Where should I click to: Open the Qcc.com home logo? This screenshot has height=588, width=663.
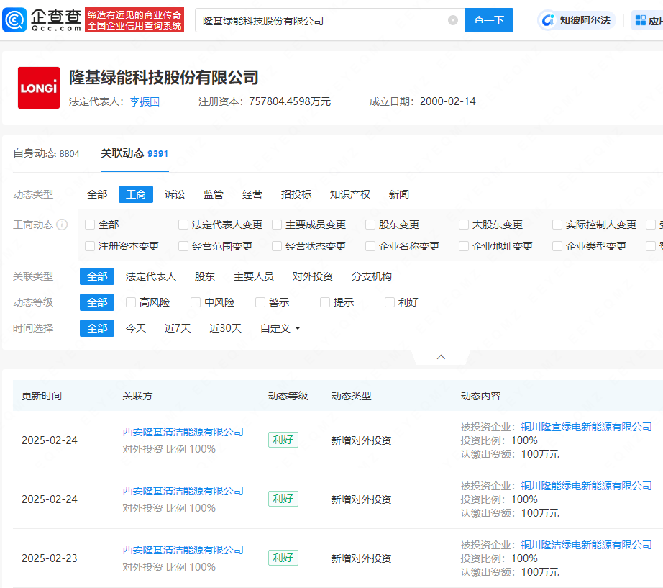pos(42,20)
